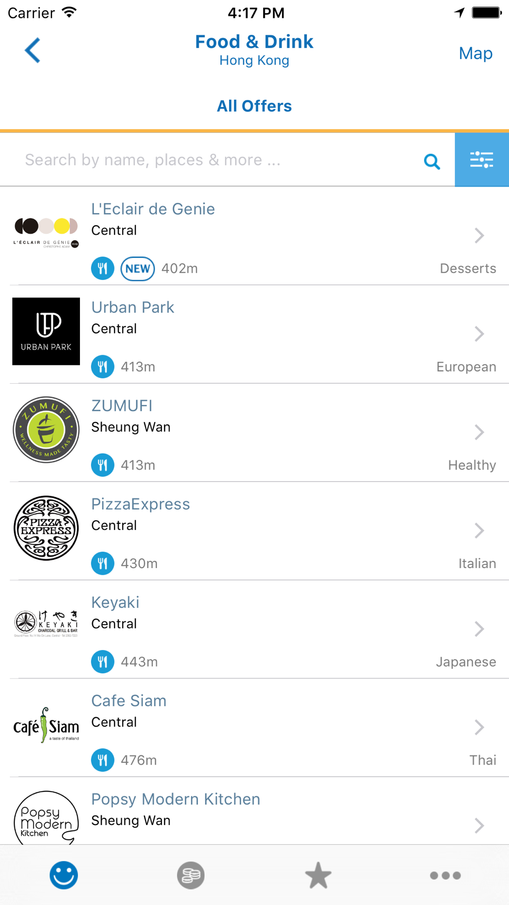Screen dimensions: 509x905
Task: Open the PizzaExpress listing title
Action: [140, 504]
